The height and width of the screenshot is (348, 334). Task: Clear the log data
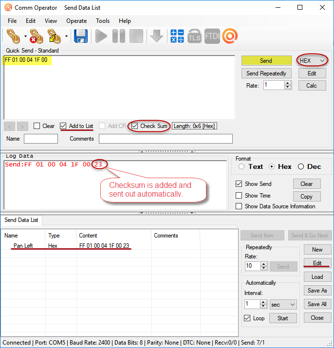point(307,184)
